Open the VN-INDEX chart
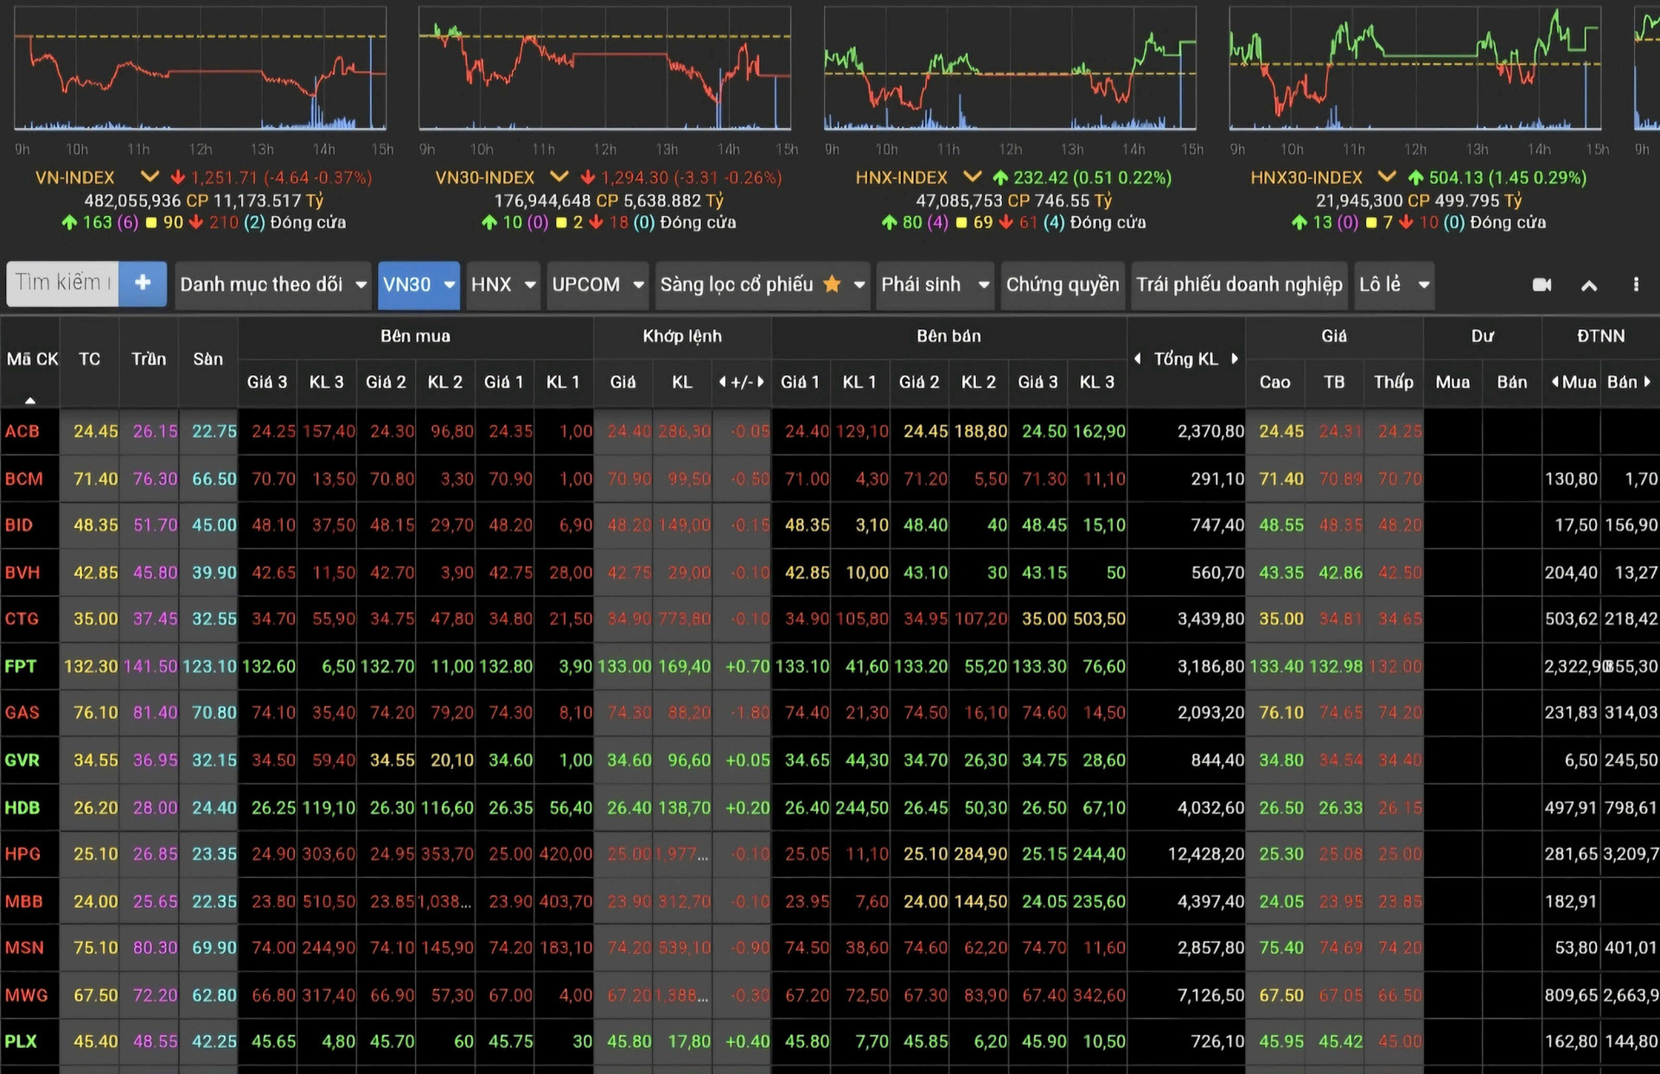The image size is (1660, 1074). coord(201,69)
